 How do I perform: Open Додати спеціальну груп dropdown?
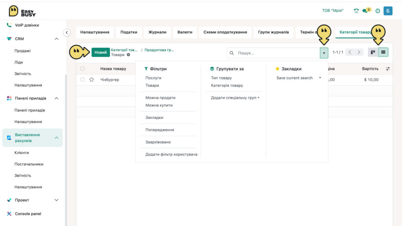pos(235,98)
